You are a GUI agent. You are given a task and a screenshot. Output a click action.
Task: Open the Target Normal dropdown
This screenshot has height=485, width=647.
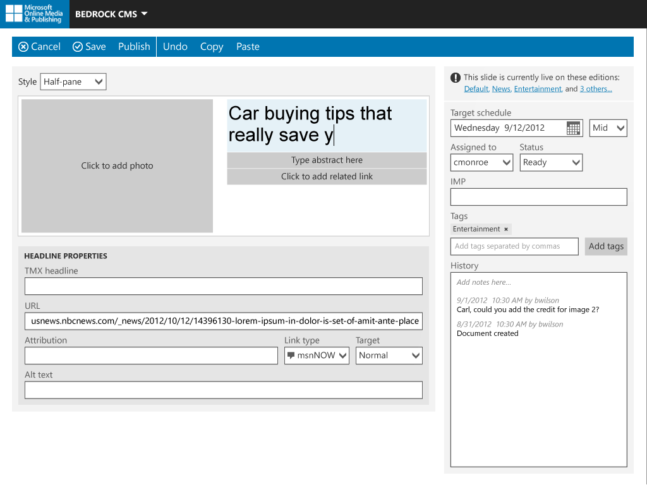pyautogui.click(x=389, y=356)
